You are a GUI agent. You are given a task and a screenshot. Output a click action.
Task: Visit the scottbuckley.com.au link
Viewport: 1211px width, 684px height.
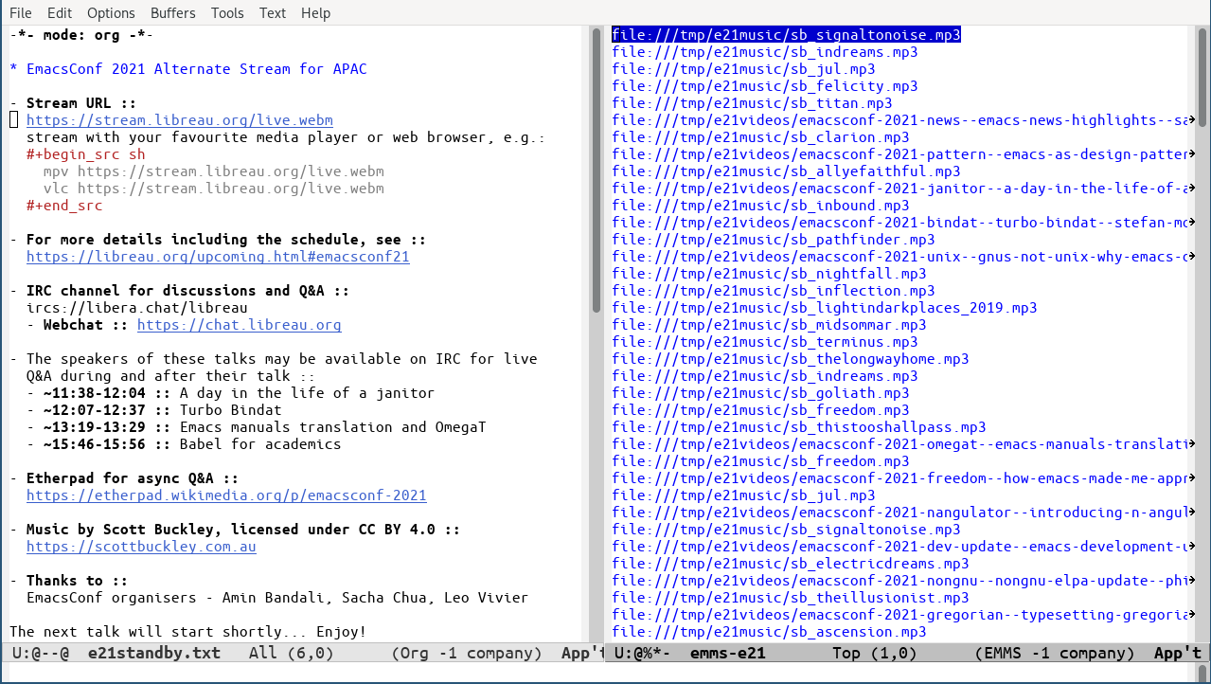(141, 547)
